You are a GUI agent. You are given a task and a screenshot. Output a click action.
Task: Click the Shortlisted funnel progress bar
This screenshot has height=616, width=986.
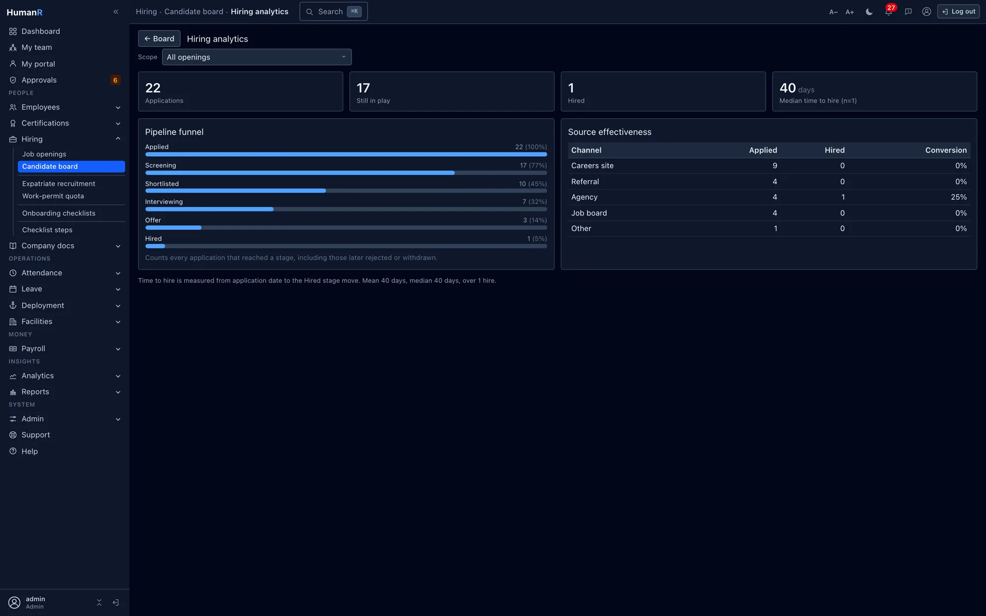pyautogui.click(x=346, y=191)
